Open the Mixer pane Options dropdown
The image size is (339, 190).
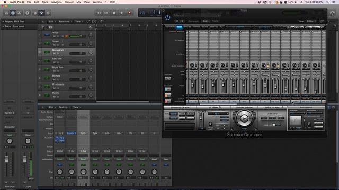(64, 107)
